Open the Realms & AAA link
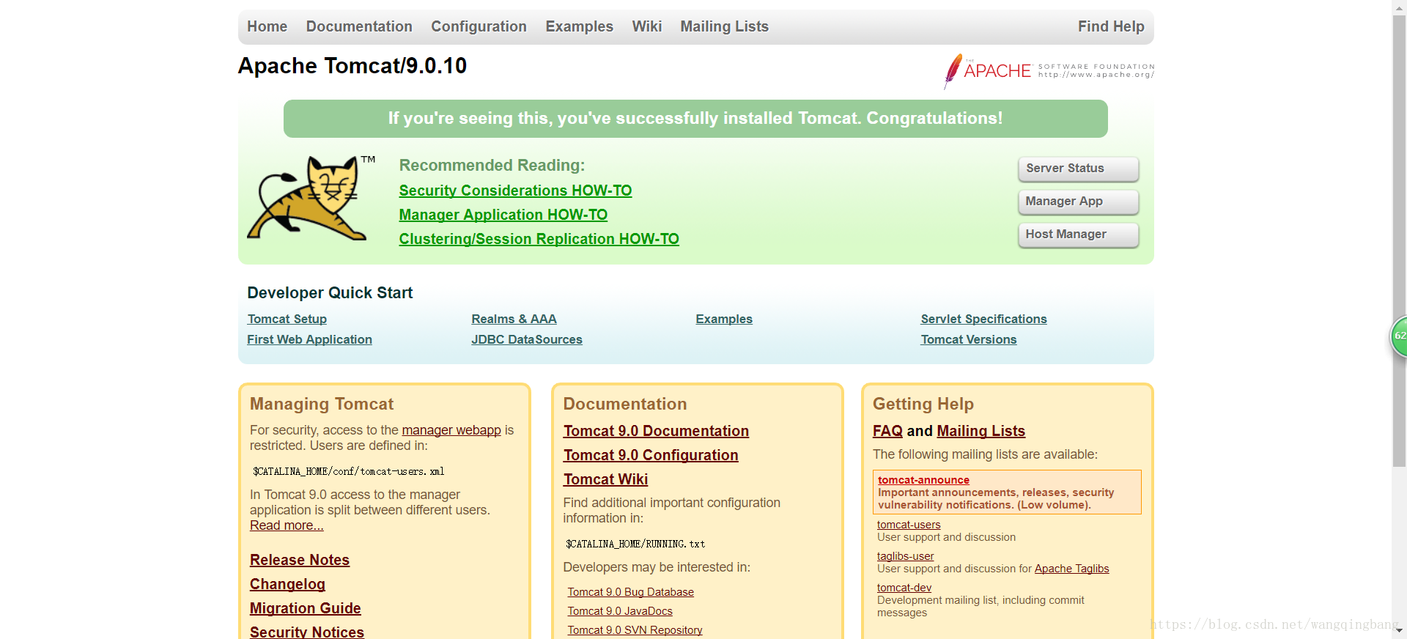The height and width of the screenshot is (639, 1407). coord(514,319)
